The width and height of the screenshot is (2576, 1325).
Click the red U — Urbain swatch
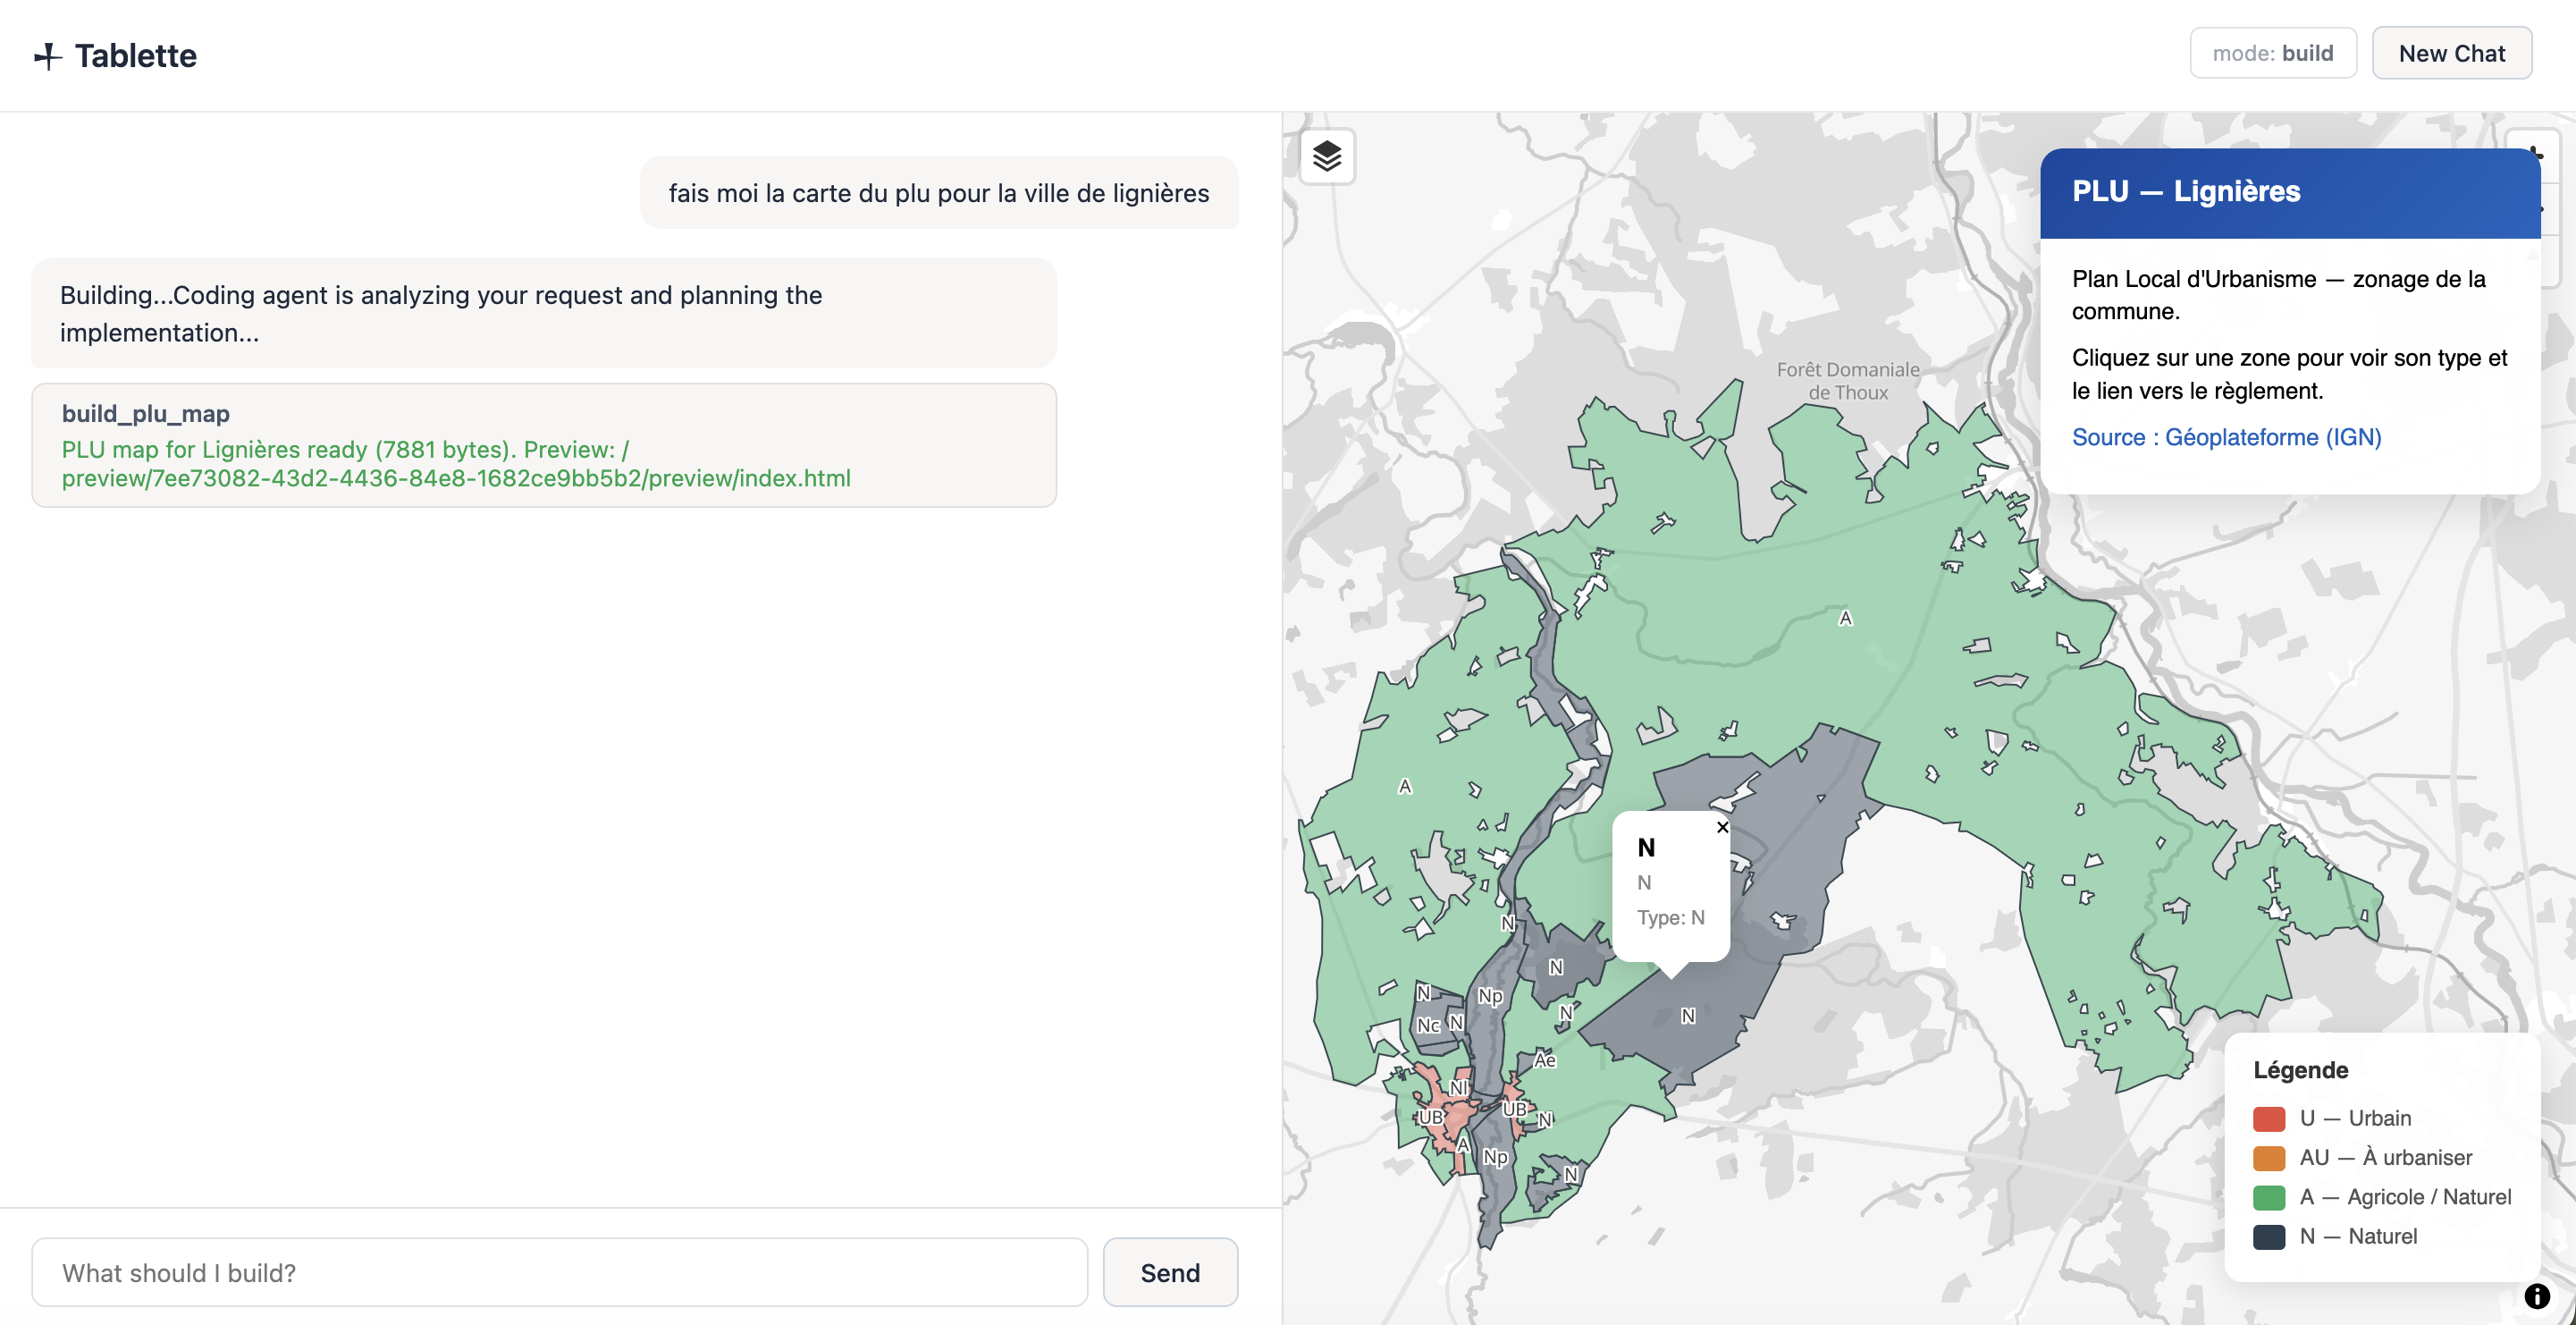click(2269, 1118)
